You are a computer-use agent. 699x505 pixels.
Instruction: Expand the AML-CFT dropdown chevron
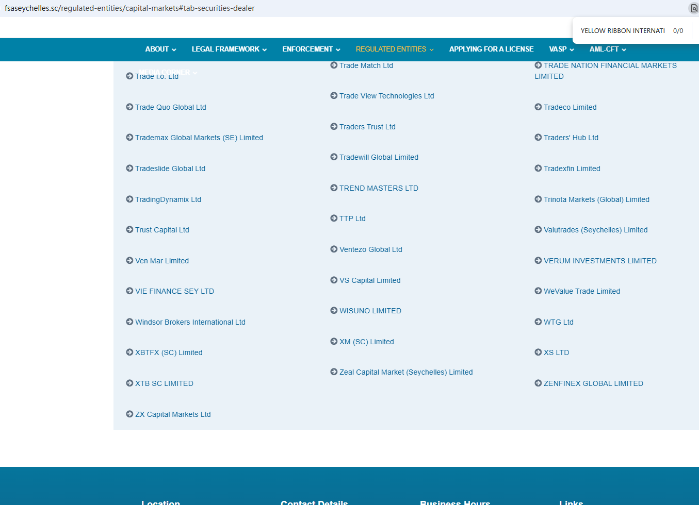pos(624,50)
